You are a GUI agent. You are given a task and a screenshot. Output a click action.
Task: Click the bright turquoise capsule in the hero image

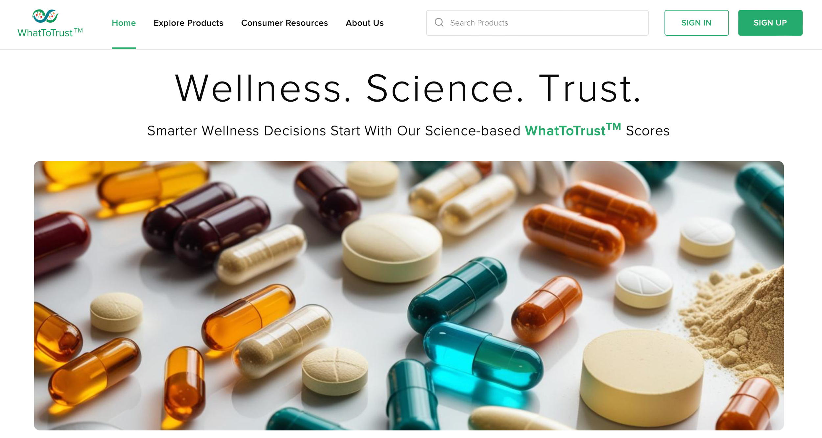coord(482,355)
